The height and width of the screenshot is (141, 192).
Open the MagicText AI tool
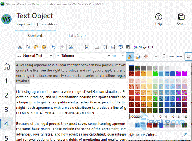pos(143,47)
